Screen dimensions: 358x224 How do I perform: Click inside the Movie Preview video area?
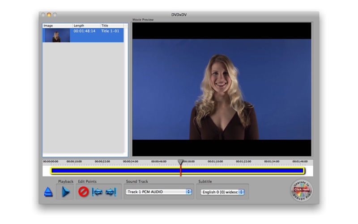(222, 90)
